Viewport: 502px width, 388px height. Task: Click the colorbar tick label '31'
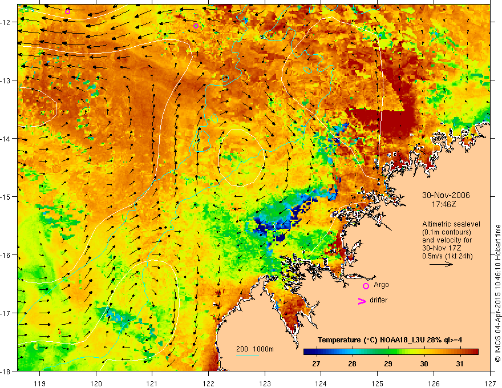pos(460,363)
